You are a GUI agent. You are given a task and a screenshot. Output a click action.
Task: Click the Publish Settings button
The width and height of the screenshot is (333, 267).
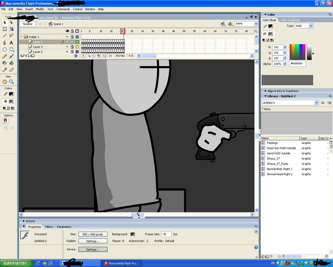pyautogui.click(x=93, y=241)
